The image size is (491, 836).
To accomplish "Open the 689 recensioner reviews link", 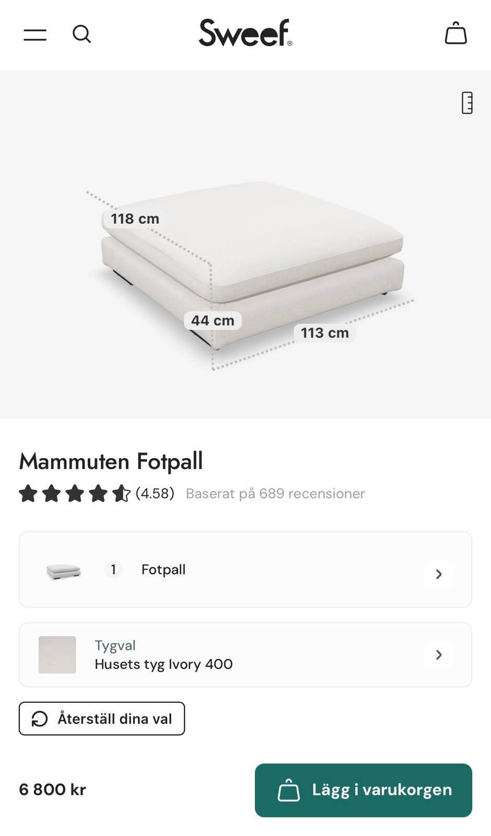I will pos(275,494).
